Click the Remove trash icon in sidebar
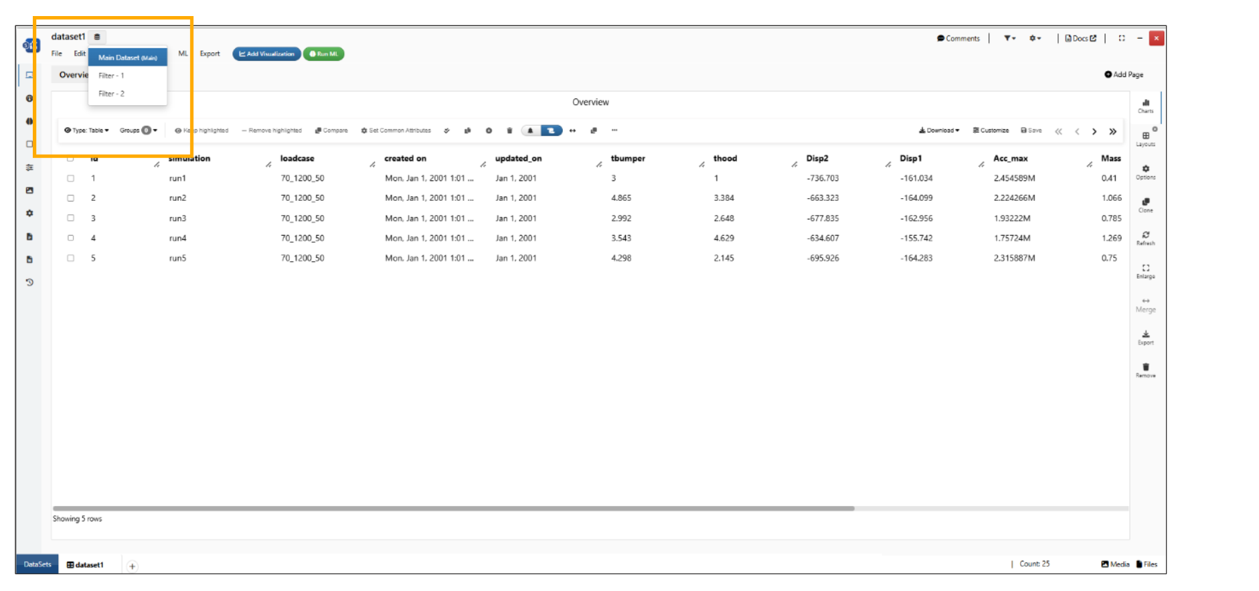Image resolution: width=1259 pixels, height=591 pixels. point(1145,370)
